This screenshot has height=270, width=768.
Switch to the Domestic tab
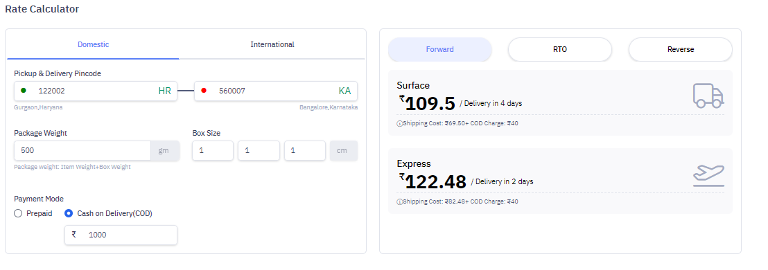point(93,44)
